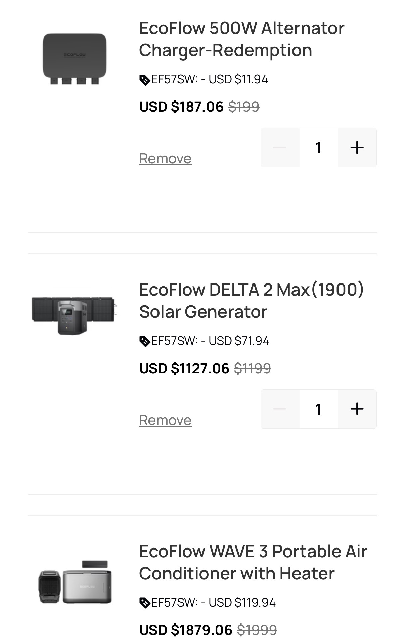The image size is (405, 643).
Task: Open the WAVE 3 Air Conditioner thumbnail
Action: [x=75, y=582]
